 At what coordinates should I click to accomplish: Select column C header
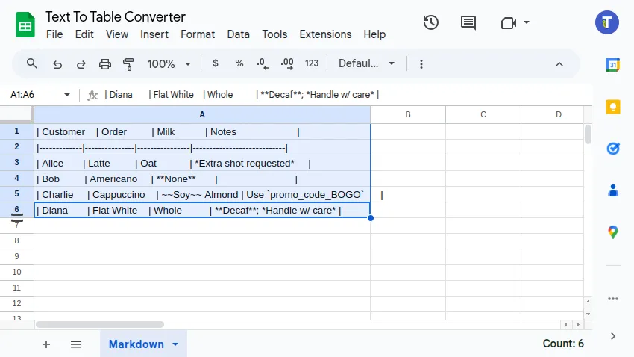tap(483, 114)
